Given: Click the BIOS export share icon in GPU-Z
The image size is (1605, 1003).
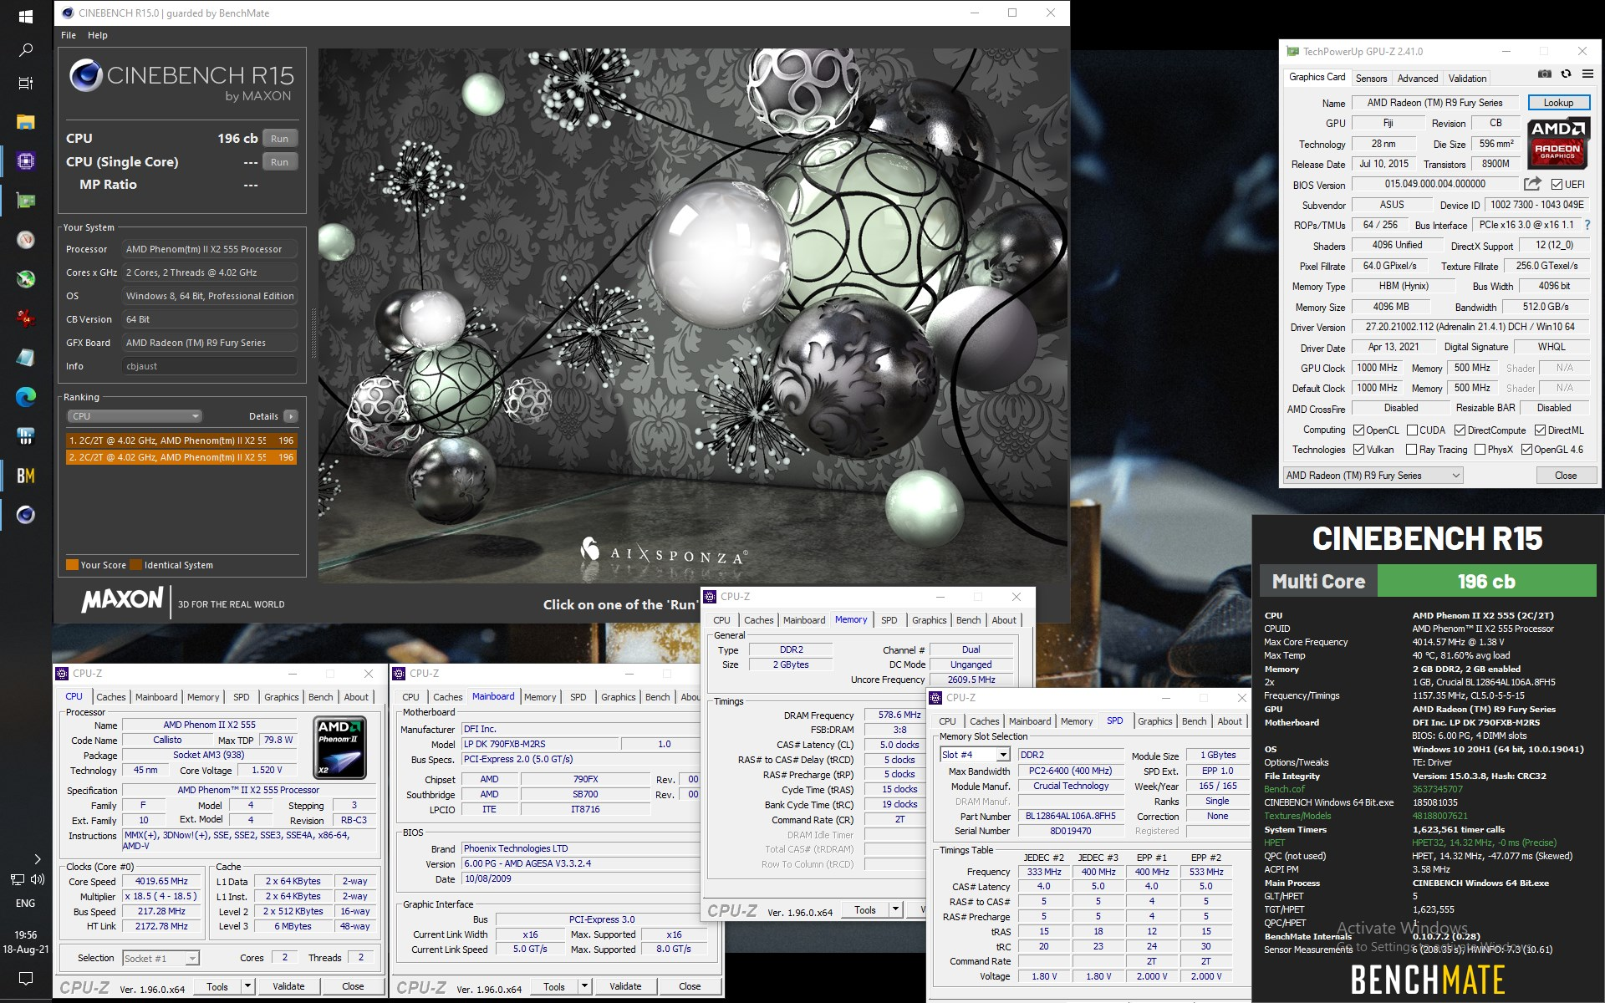Looking at the screenshot, I should 1532,184.
